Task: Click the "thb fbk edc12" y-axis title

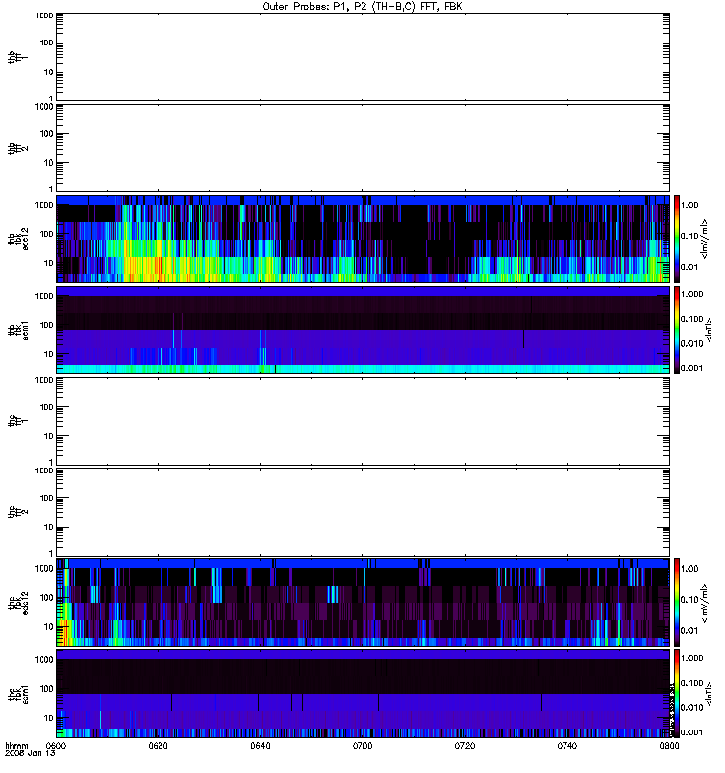Action: pos(17,239)
